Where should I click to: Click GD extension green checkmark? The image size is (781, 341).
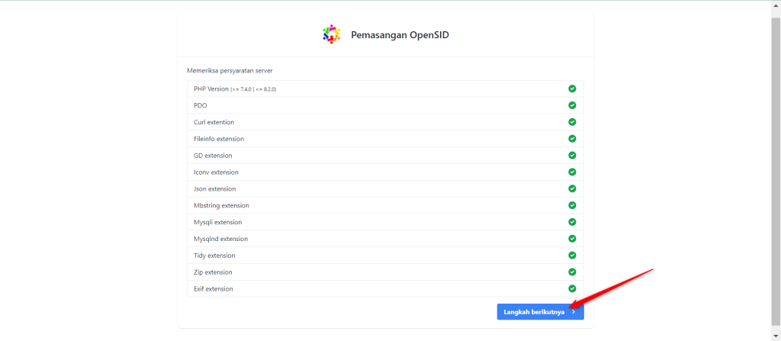coord(572,155)
